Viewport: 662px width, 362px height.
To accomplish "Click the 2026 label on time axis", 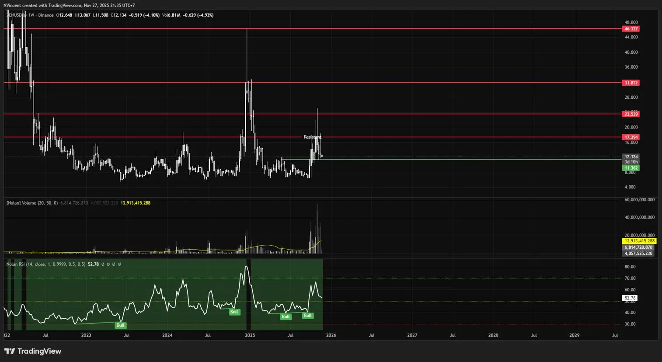I will (x=331, y=335).
